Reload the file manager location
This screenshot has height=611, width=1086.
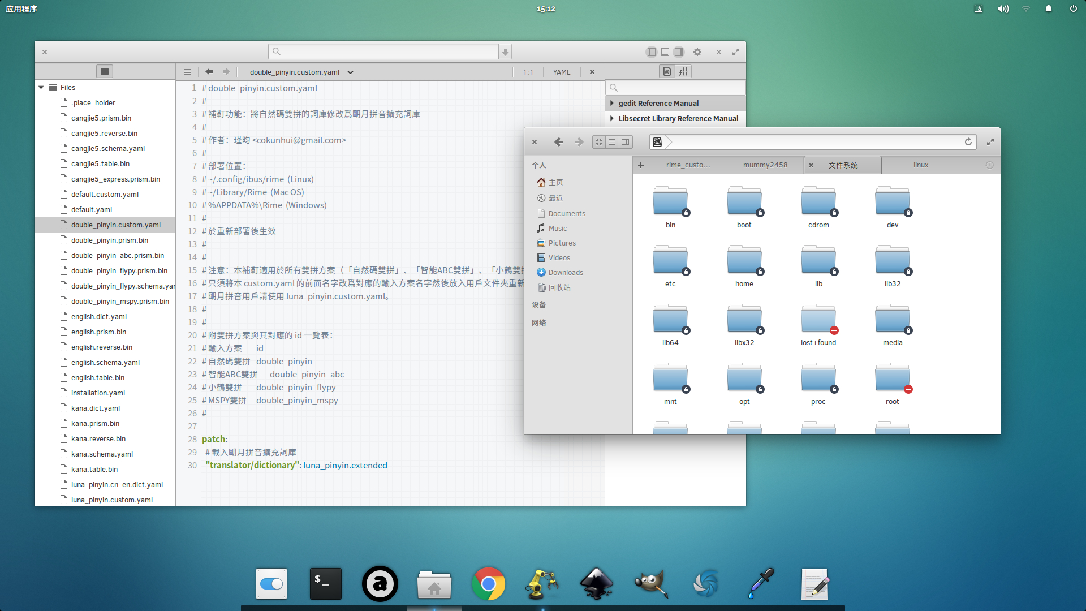[968, 142]
